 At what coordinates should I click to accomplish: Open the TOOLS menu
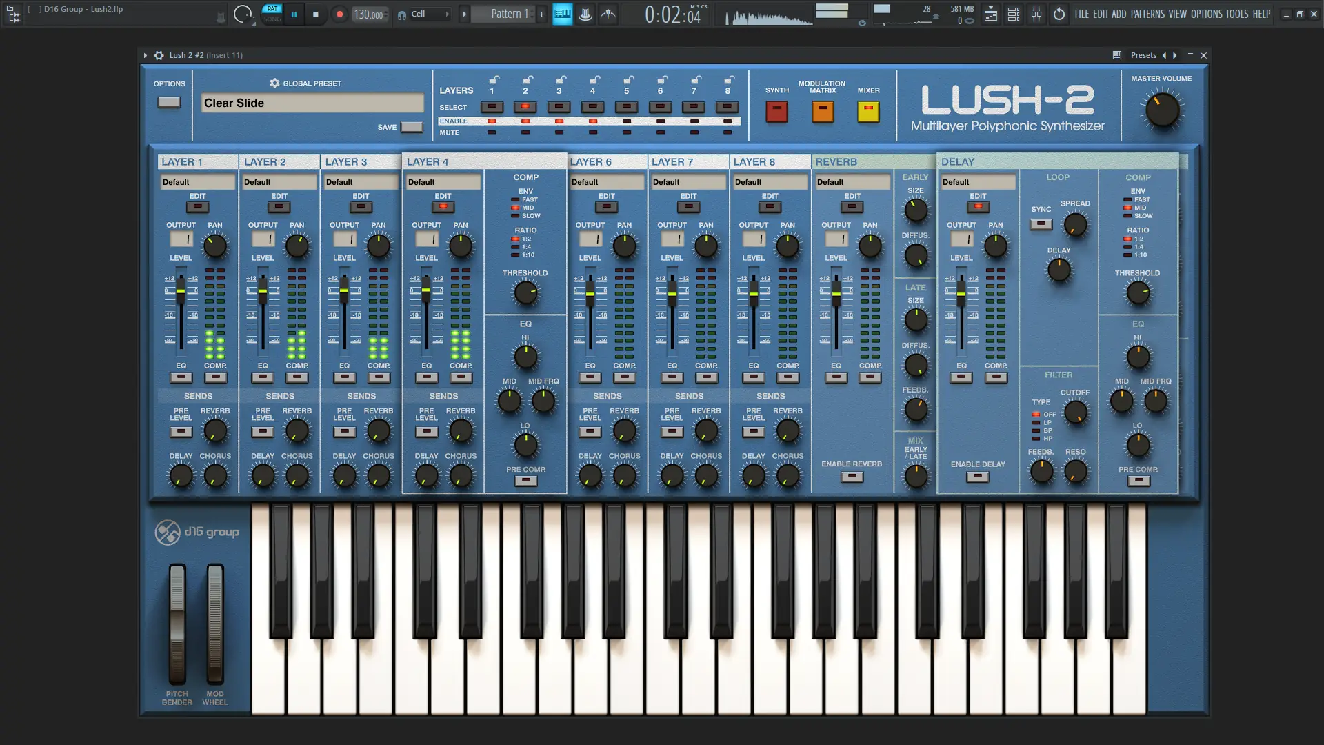[x=1237, y=14]
